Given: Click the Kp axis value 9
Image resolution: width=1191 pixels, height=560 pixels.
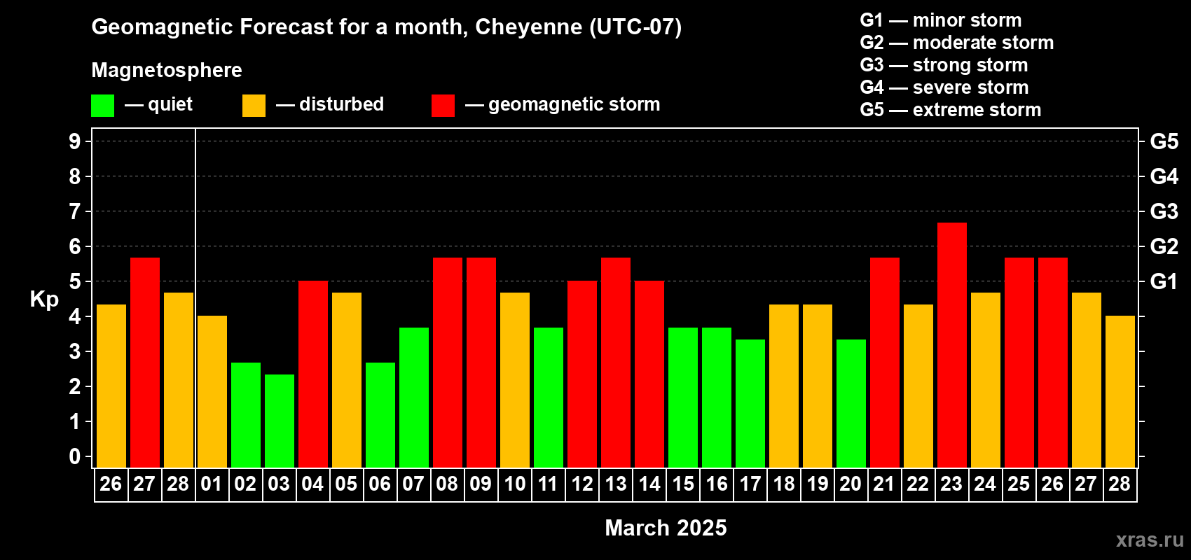Looking at the screenshot, I should point(75,141).
